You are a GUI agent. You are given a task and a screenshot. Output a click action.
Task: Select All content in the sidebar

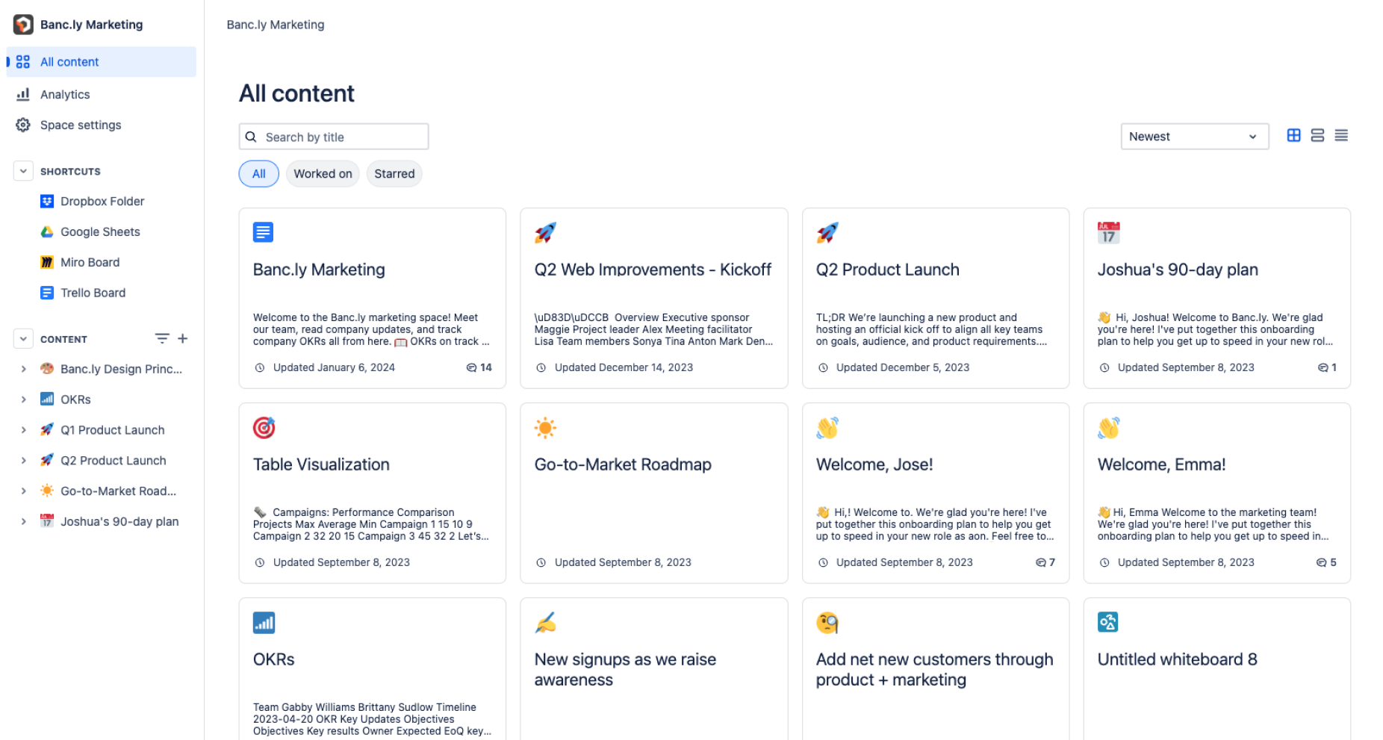(x=102, y=62)
